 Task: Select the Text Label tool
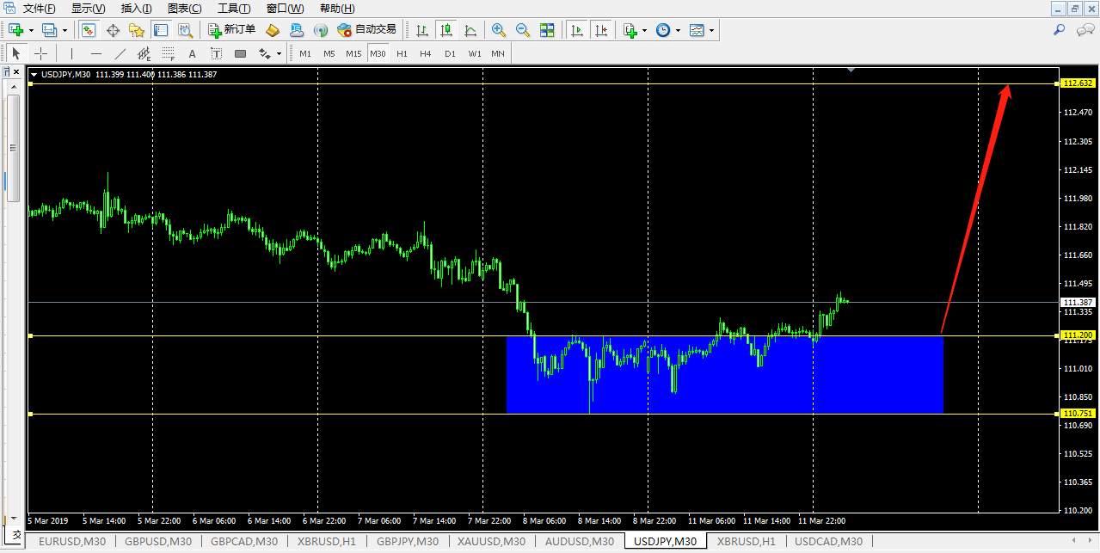click(x=216, y=53)
